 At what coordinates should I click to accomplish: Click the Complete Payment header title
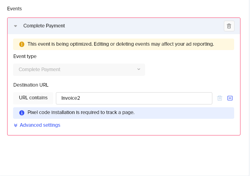pos(44,26)
